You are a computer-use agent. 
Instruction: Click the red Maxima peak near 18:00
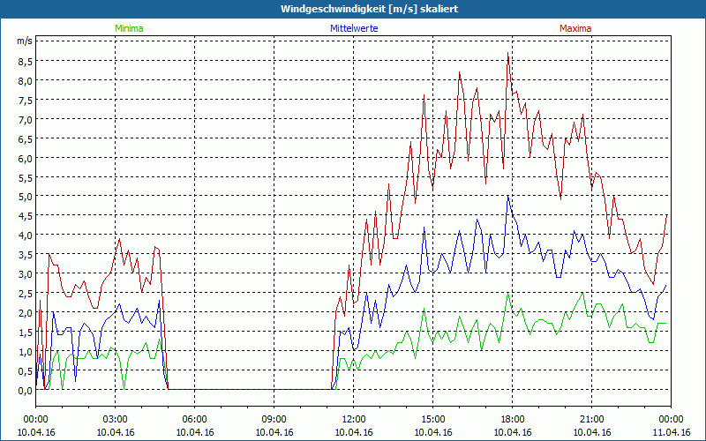[508, 53]
